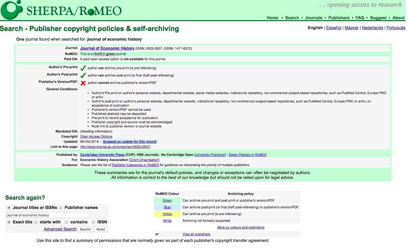Go to the Publishers menu page

pos(339,18)
